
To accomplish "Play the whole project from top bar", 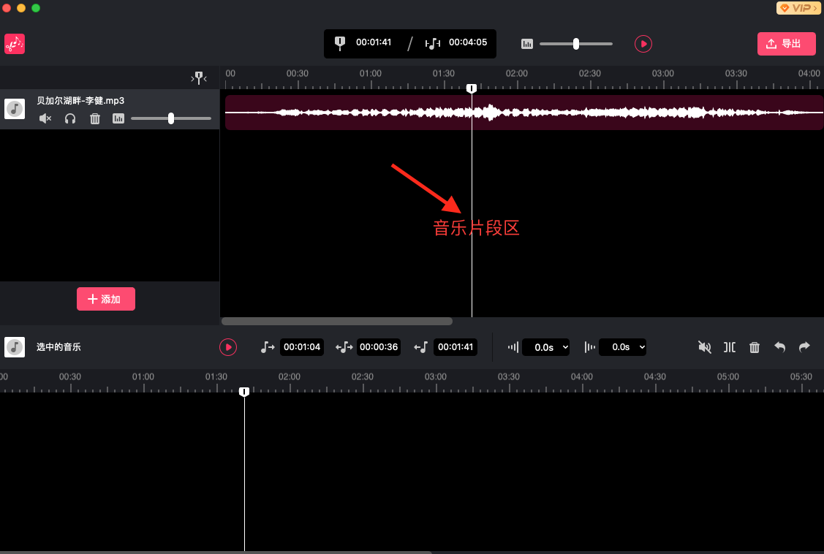I will click(x=643, y=44).
